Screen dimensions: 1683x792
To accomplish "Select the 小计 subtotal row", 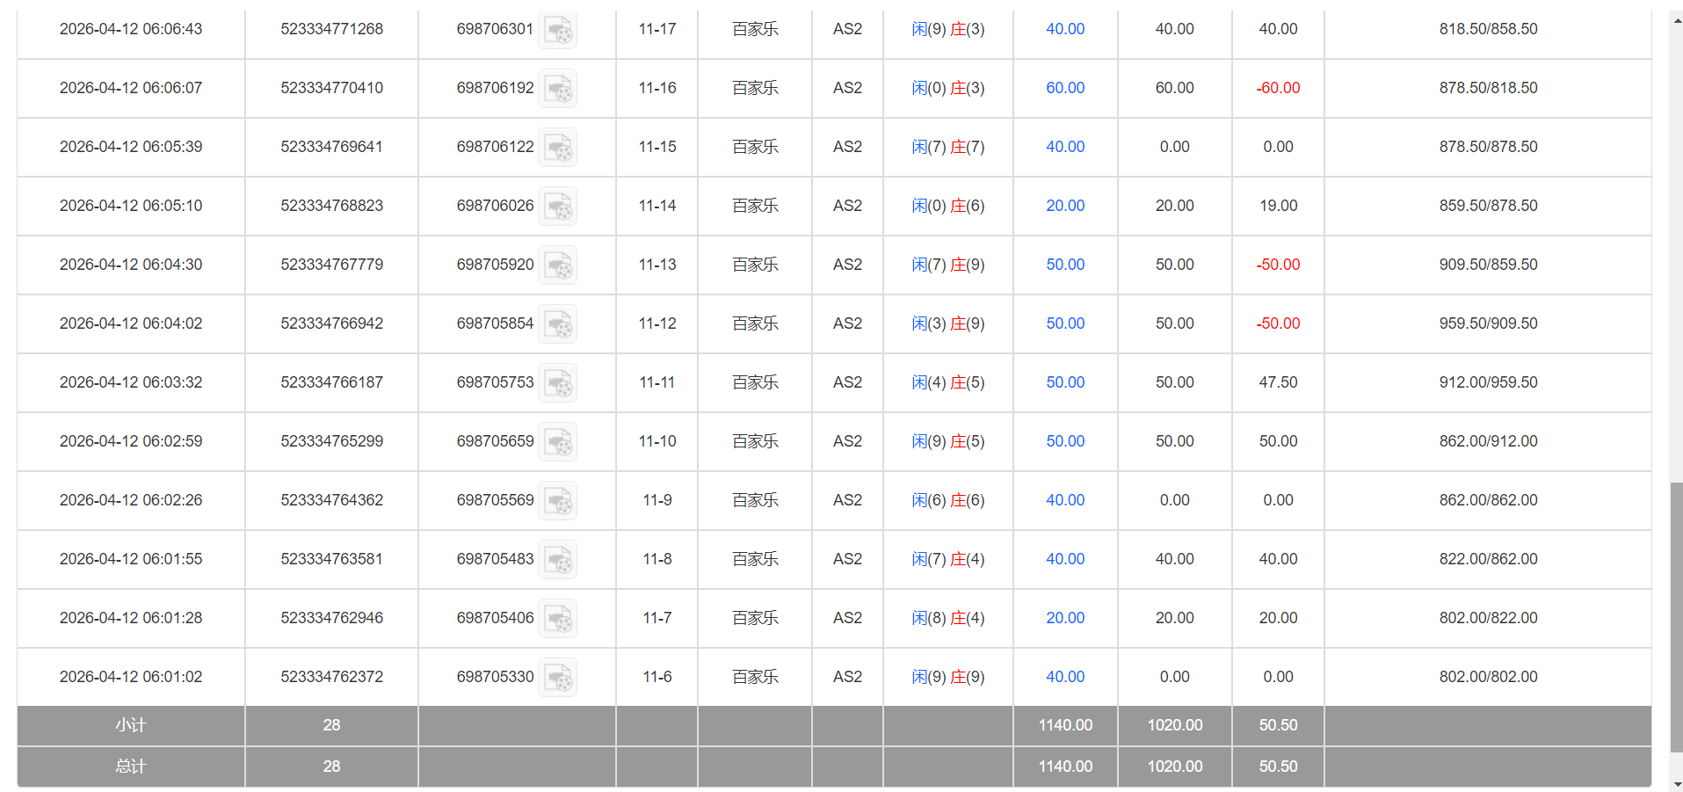I will click(x=130, y=725).
